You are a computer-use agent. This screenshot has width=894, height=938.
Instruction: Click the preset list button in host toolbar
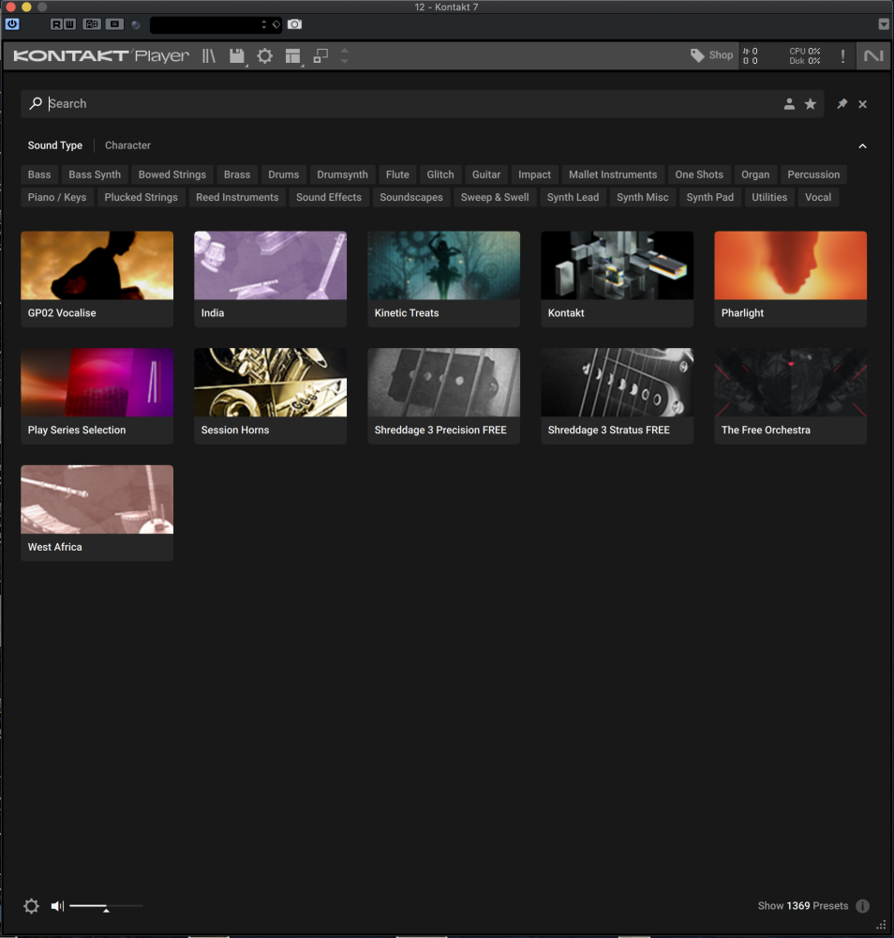[x=114, y=24]
